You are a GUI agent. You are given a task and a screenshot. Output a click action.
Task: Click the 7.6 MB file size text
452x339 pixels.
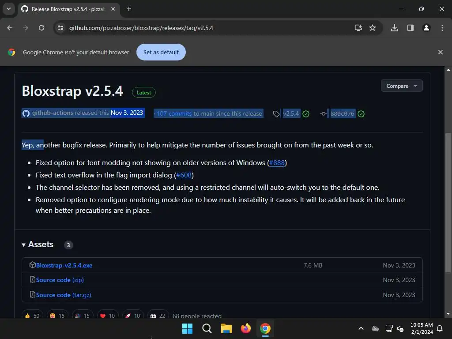(313, 265)
